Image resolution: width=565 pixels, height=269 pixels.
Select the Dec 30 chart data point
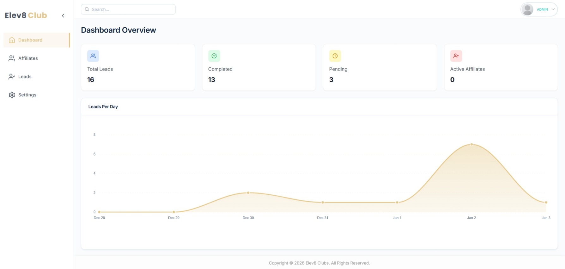(248, 193)
